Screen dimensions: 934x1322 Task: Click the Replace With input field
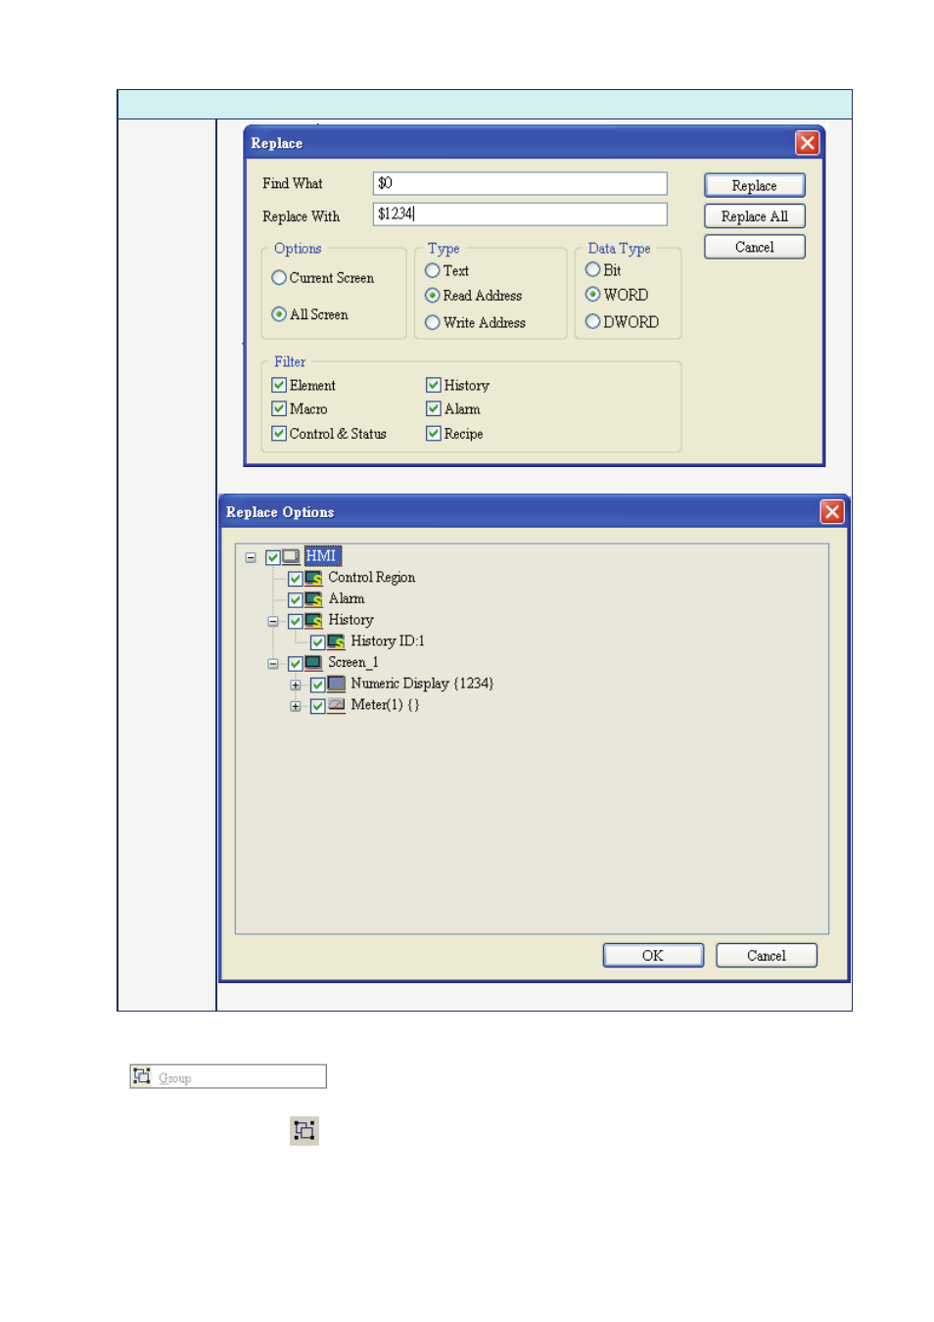point(520,213)
